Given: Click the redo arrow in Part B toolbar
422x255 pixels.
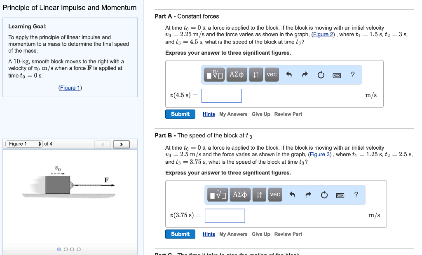Looking at the screenshot, I should 308,195.
